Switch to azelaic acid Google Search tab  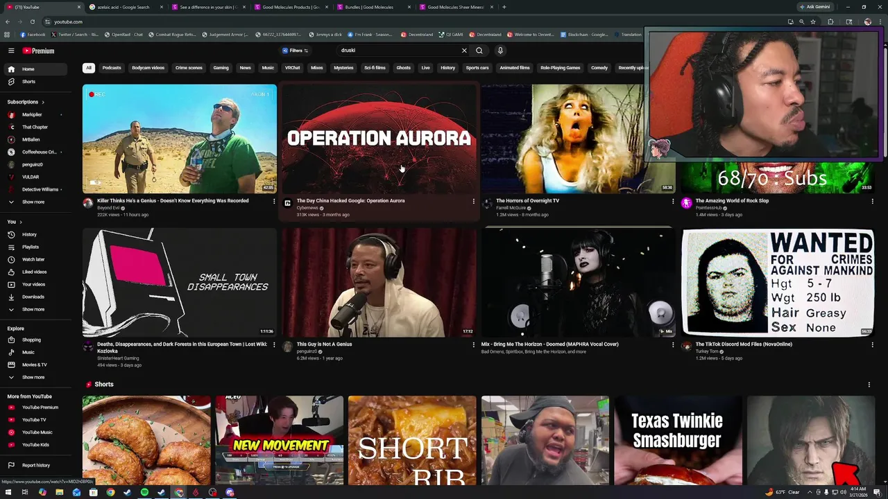click(x=123, y=7)
